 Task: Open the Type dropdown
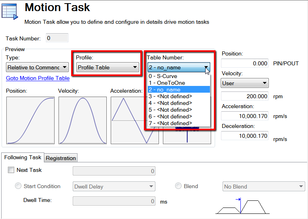(x=37, y=67)
